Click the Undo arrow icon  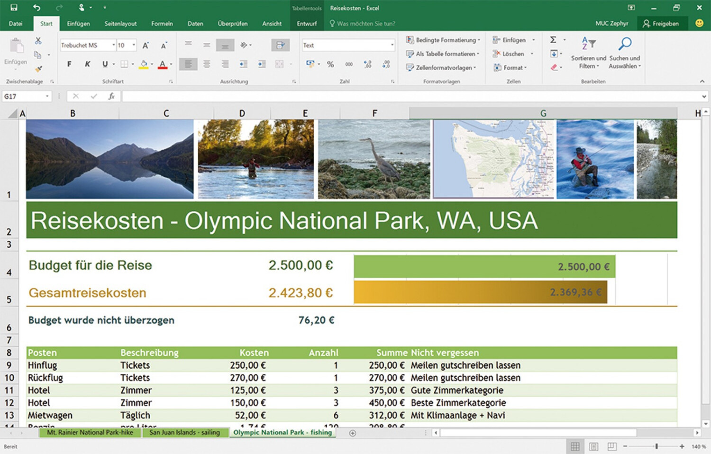[36, 8]
